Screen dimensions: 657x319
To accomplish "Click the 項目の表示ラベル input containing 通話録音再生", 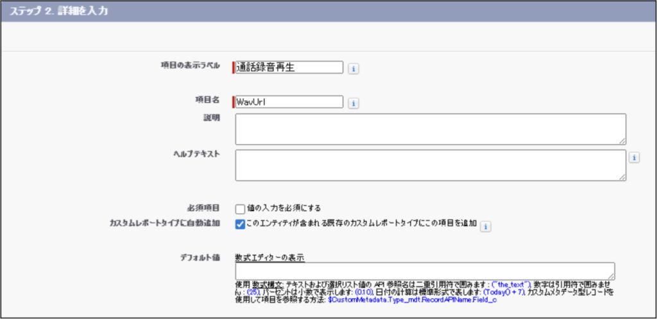I will [289, 67].
